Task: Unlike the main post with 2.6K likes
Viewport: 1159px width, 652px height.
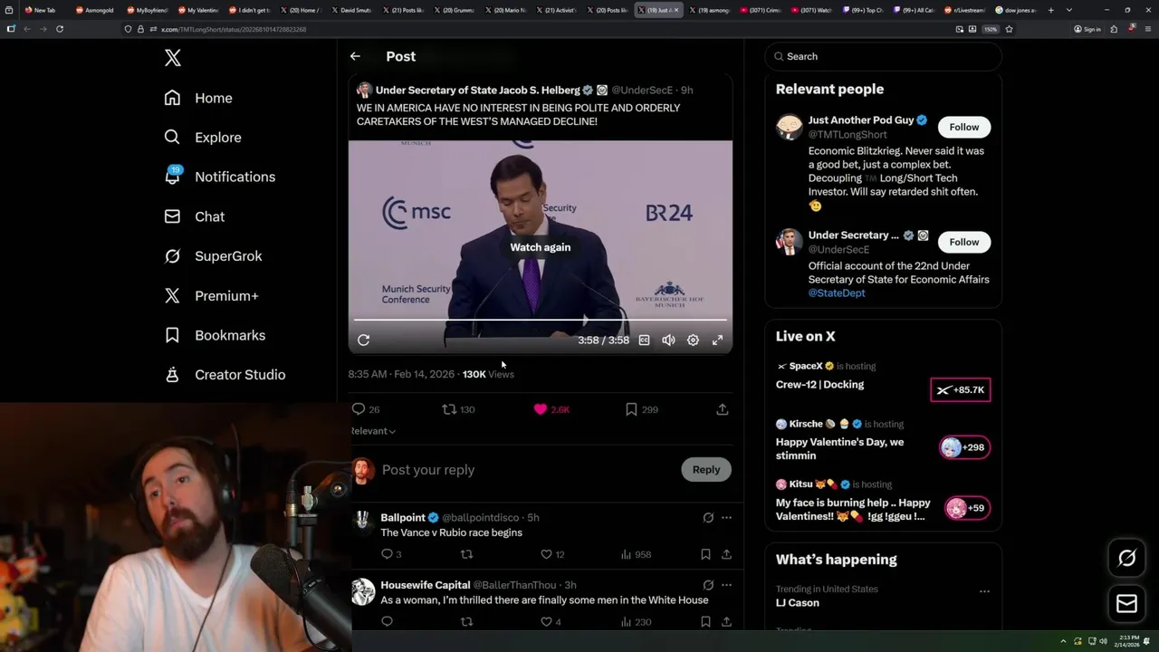Action: [551, 409]
